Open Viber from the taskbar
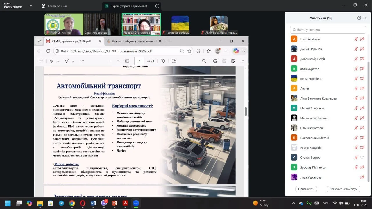Screen dimensions: 372x209 [104, 203]
